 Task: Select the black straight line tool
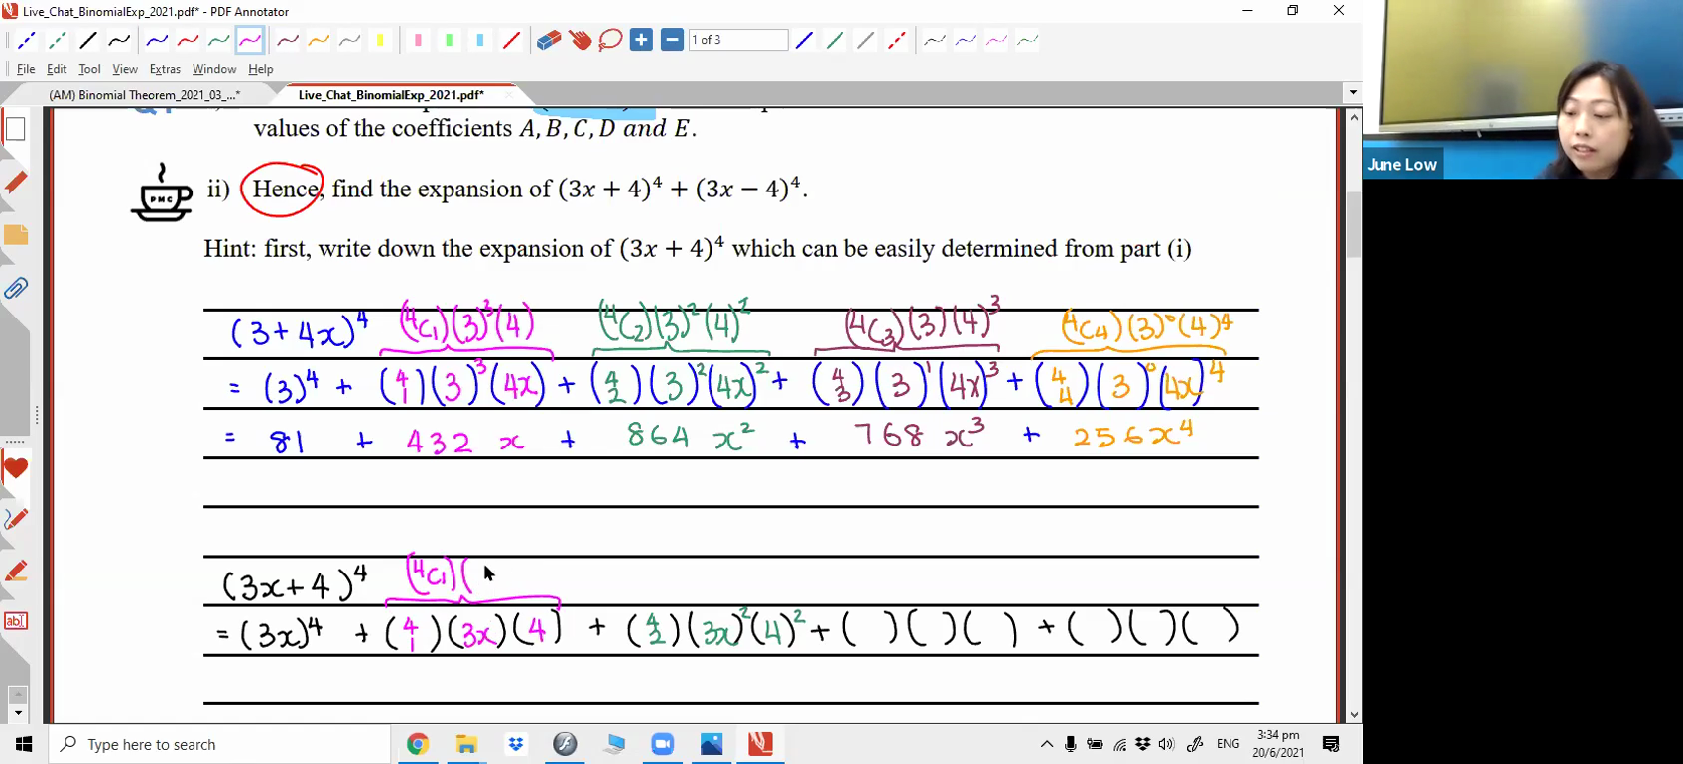click(x=88, y=41)
